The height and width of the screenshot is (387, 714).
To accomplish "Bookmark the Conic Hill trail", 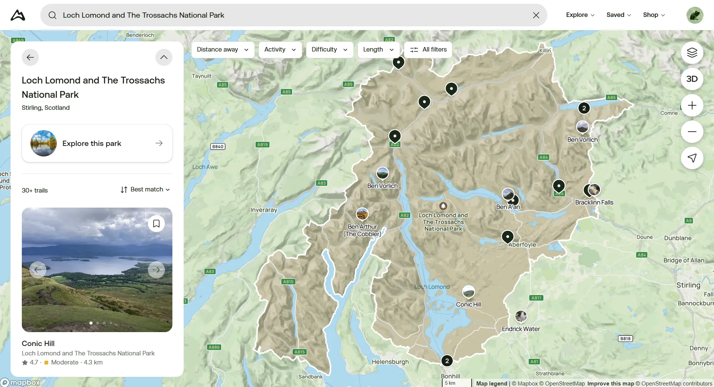I will tap(156, 223).
